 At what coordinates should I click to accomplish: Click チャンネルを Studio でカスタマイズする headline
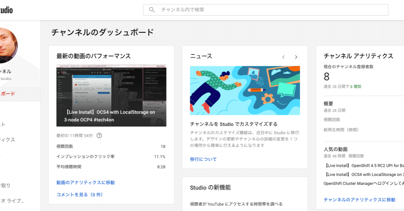pyautogui.click(x=234, y=124)
